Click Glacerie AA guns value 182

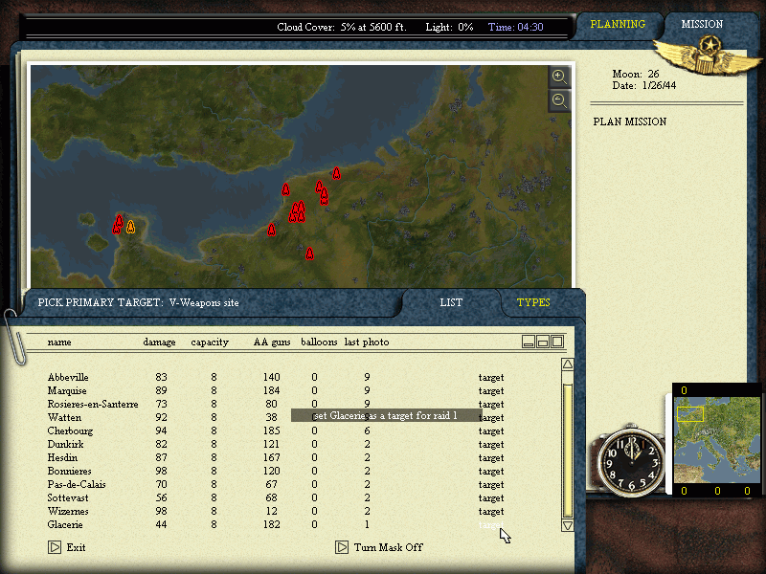point(271,525)
